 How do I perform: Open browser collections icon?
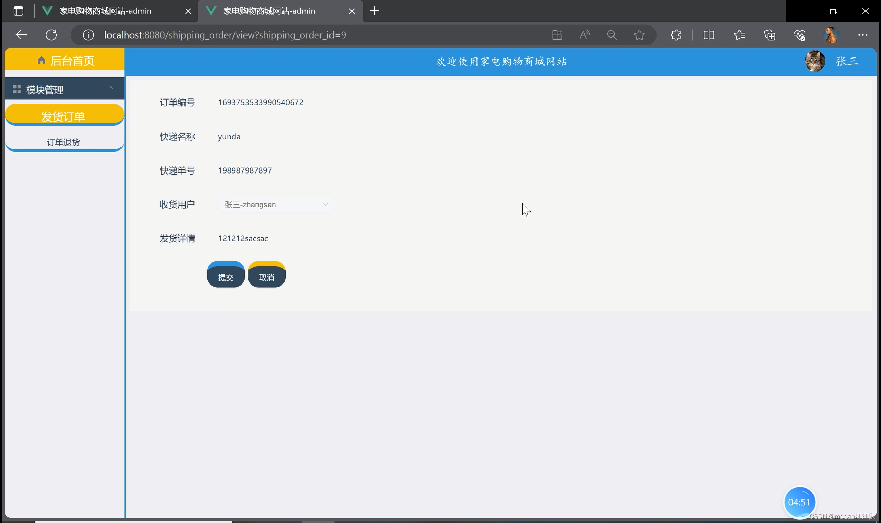click(770, 35)
